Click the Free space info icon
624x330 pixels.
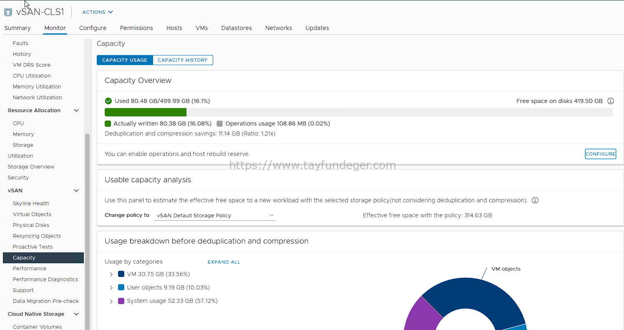[611, 101]
